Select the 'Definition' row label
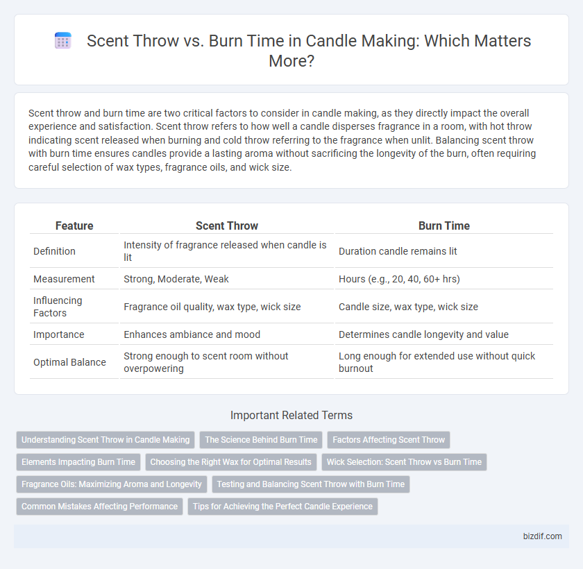 (x=54, y=251)
